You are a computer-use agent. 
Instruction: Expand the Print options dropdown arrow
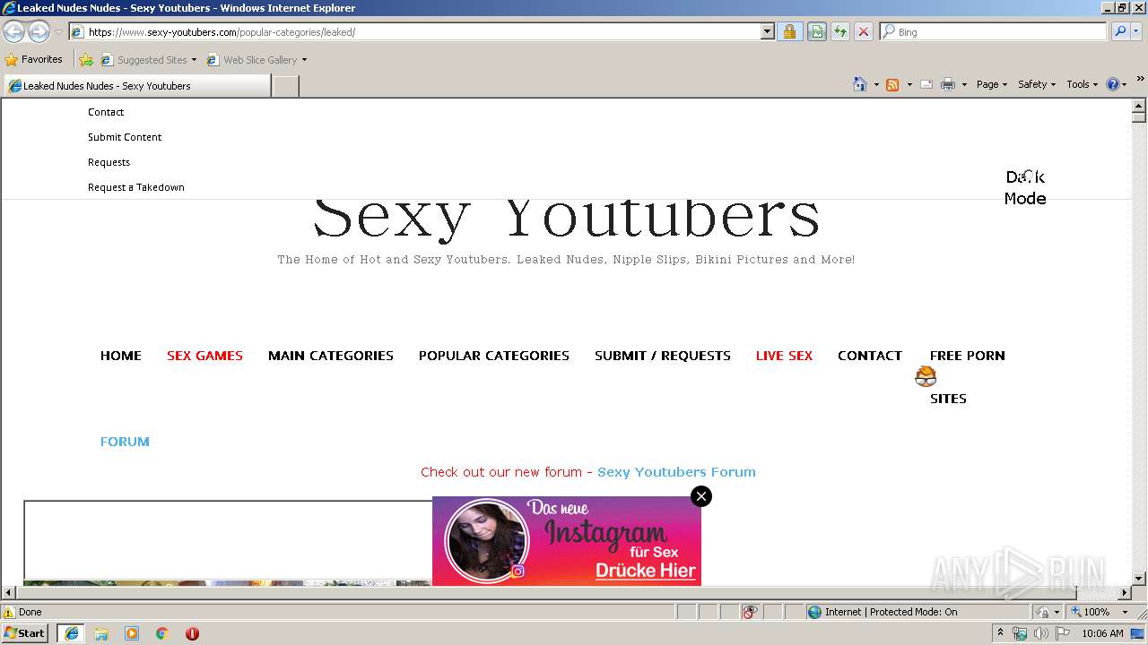coord(964,84)
